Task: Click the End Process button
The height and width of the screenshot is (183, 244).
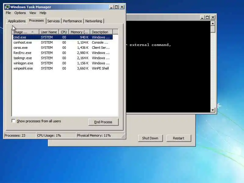Action: [x=103, y=122]
